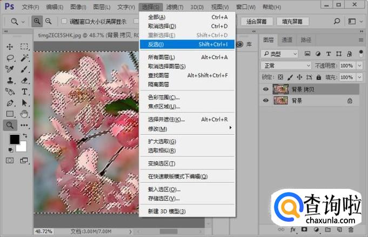Select the Horizontal Type tool
The height and width of the screenshot is (237, 368).
pos(24,91)
